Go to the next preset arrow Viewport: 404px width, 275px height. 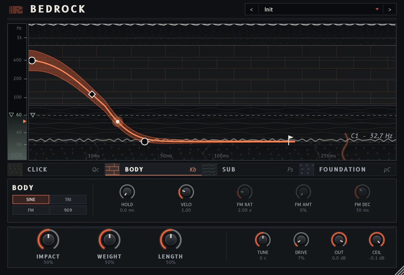click(390, 10)
